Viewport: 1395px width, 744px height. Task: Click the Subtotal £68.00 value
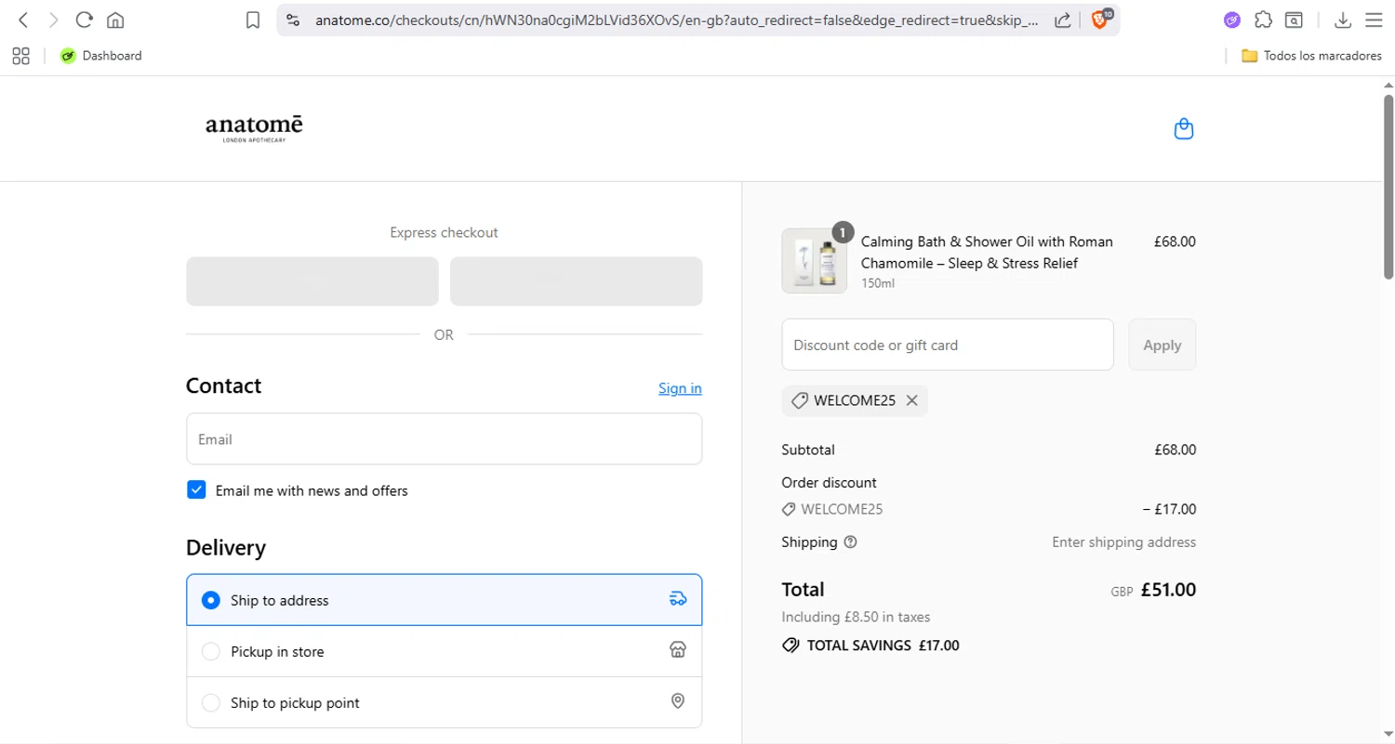click(x=1176, y=450)
